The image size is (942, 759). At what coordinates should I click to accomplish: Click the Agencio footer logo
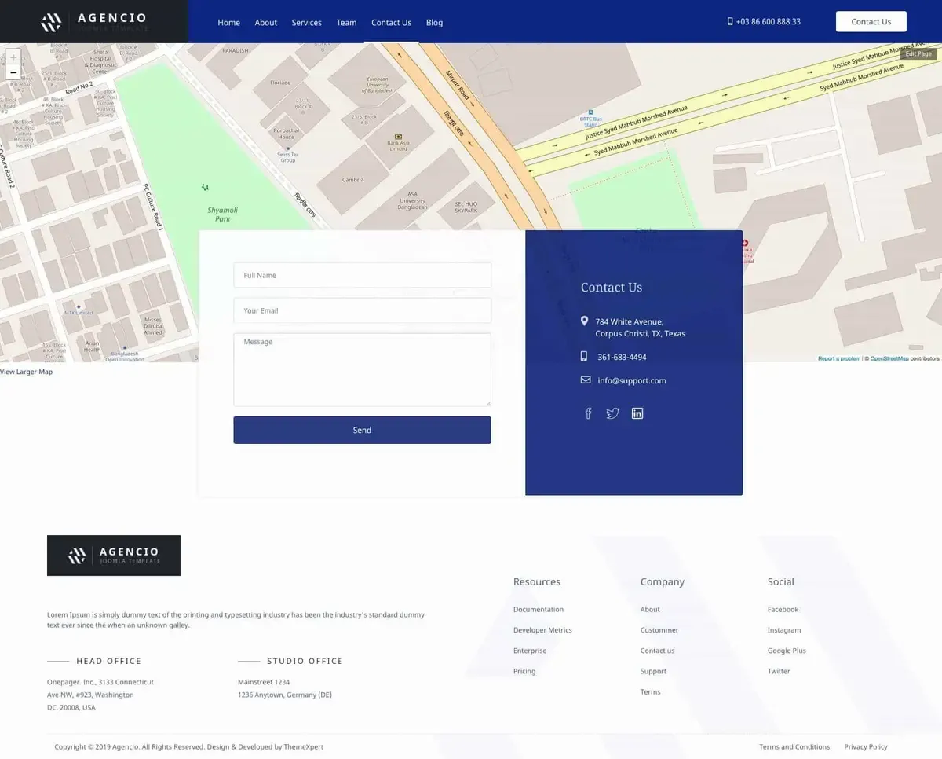[114, 555]
